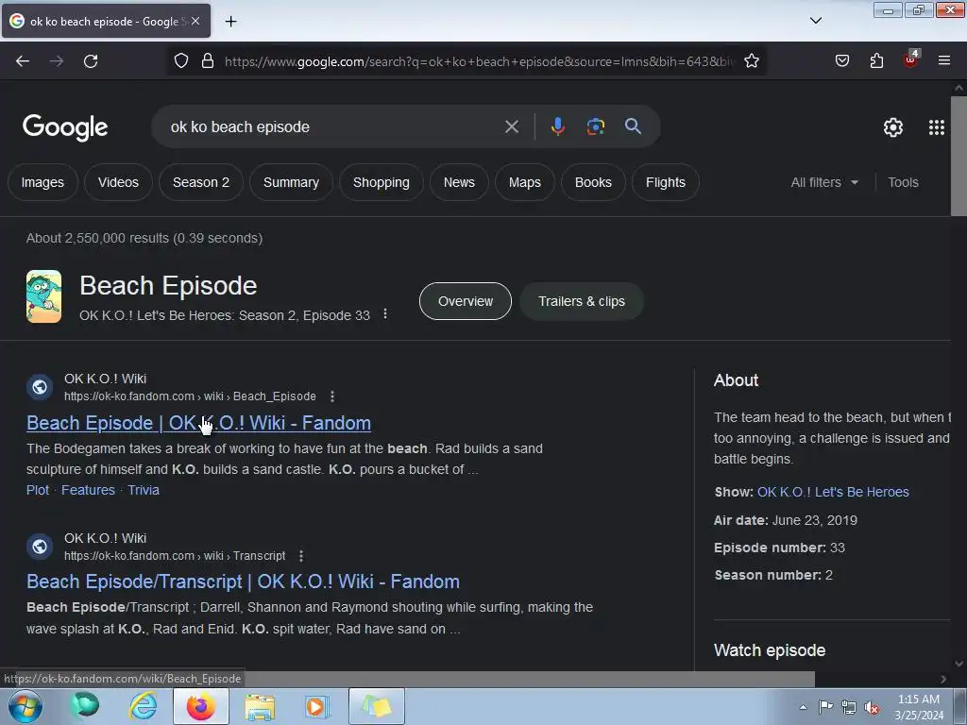Submit search with magnifier icon
The width and height of the screenshot is (967, 725).
[x=633, y=126]
